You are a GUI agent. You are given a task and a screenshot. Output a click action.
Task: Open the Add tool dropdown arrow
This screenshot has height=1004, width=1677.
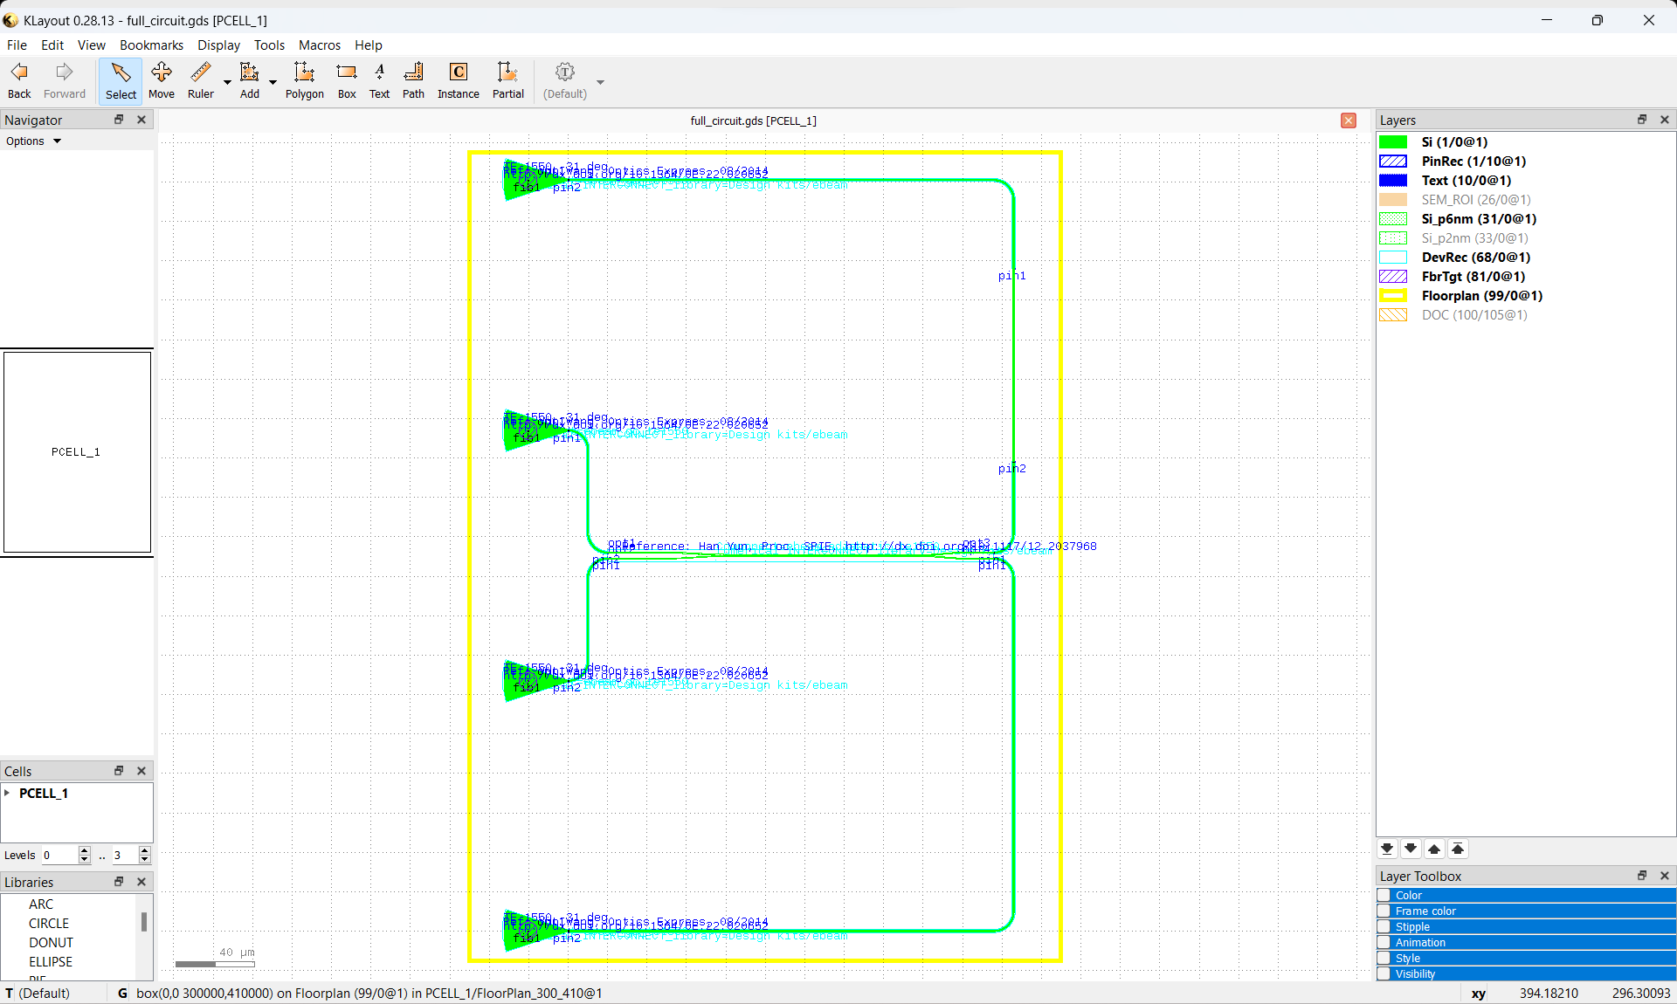tap(273, 83)
